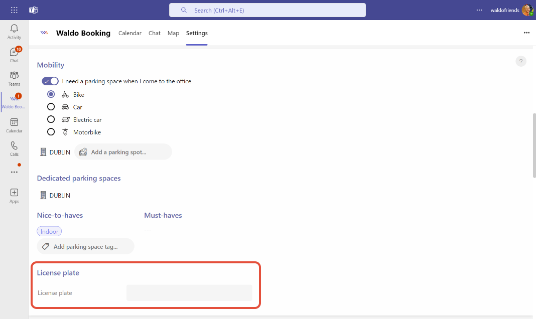Open Calls in the sidebar

(x=14, y=148)
